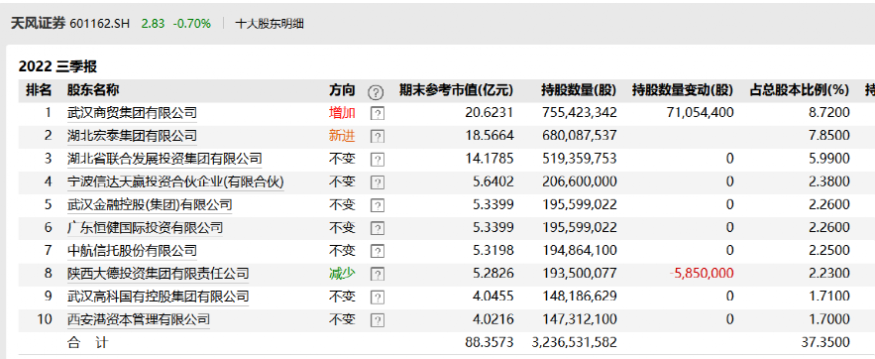875x359 pixels.
Task: Click the question icon in 武汉高科国有控股集团有限公司 row
Action: point(378,298)
